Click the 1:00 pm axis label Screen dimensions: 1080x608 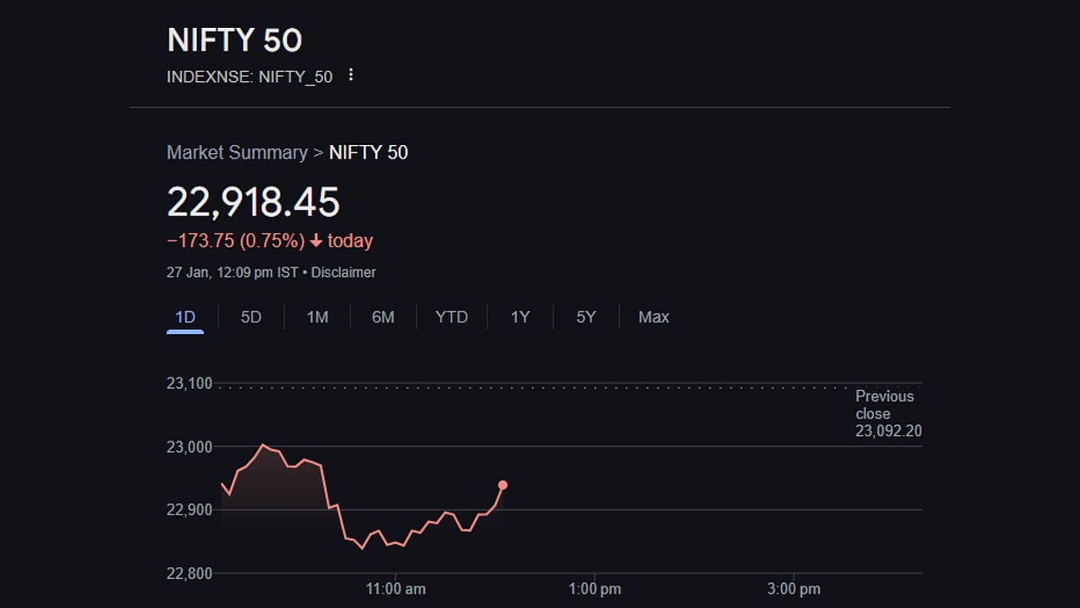click(595, 589)
